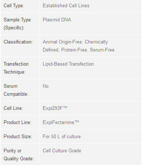Select the Lipid-Based Transfection value
This screenshot has width=142, height=165.
pos(68,64)
